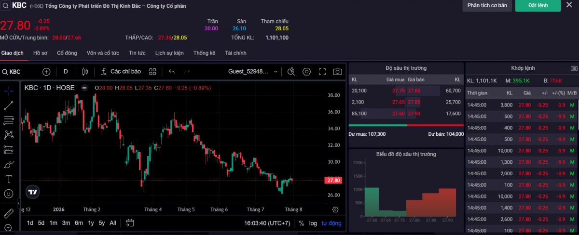Open the layout grid selector
The height and width of the screenshot is (235, 579).
coord(153,72)
